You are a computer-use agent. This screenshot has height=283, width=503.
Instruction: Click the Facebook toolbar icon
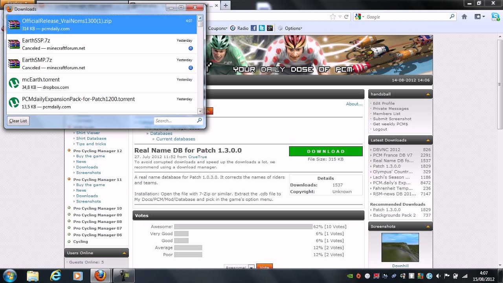(254, 28)
